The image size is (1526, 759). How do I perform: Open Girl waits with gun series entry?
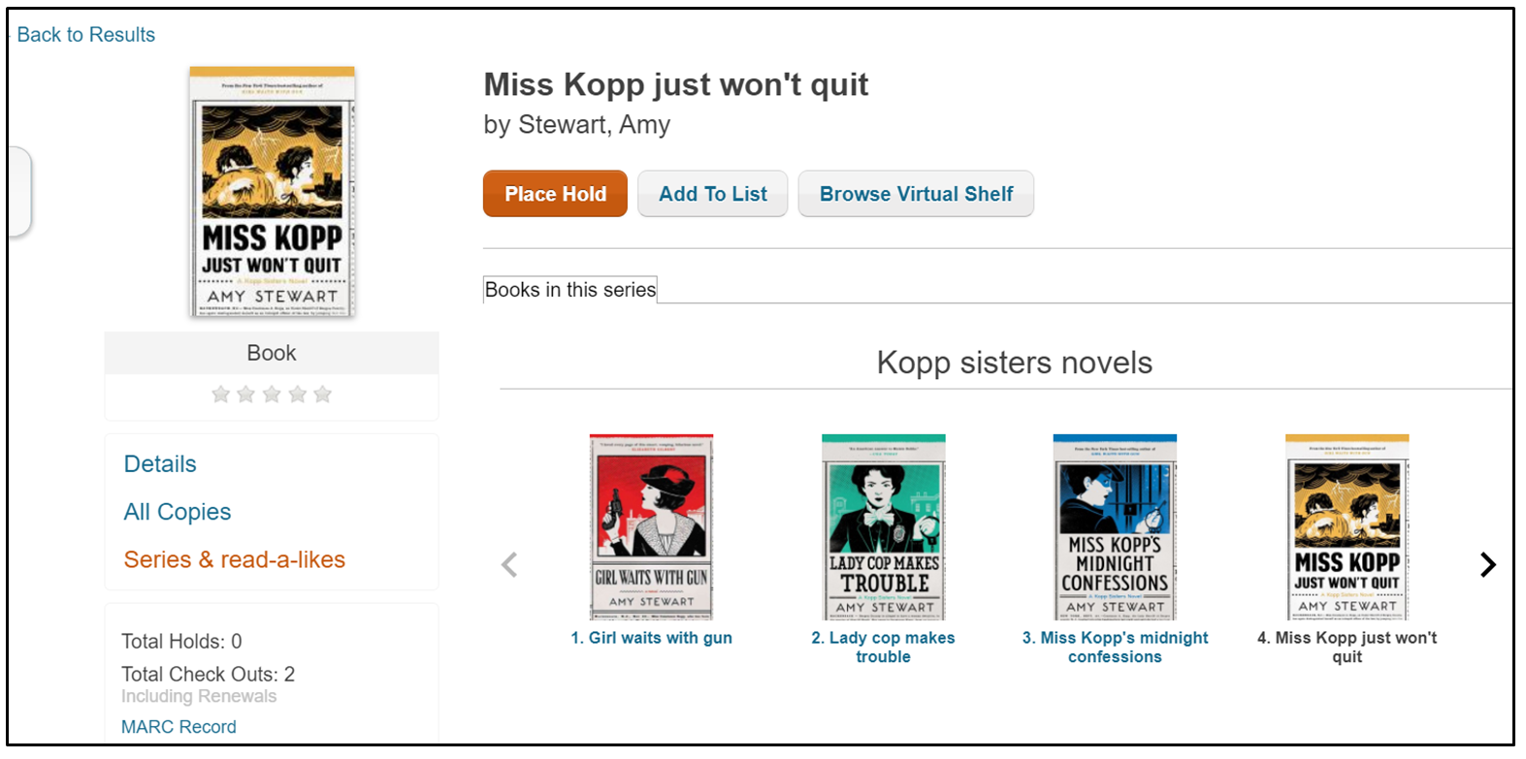[x=651, y=637]
